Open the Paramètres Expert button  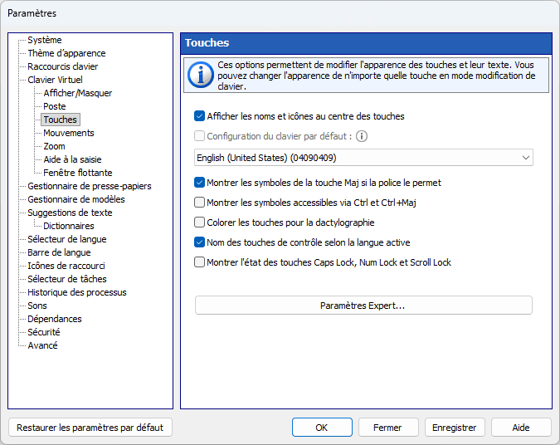point(363,306)
